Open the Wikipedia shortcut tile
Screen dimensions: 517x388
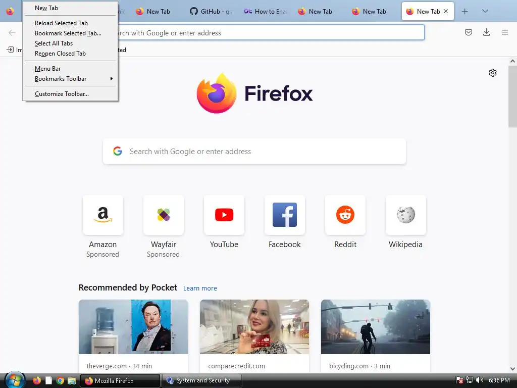[x=406, y=215]
